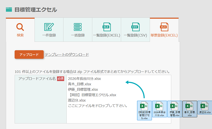The image size is (212, 129).
Task: Click the teal window icon beside the title
Action: pos(9,10)
